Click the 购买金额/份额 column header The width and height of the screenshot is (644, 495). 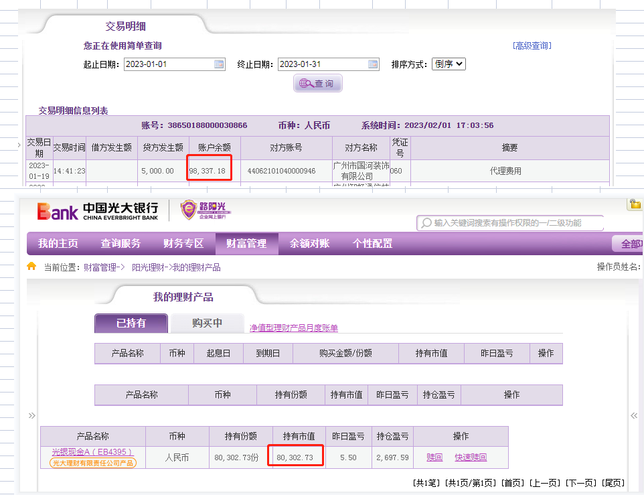tap(346, 353)
